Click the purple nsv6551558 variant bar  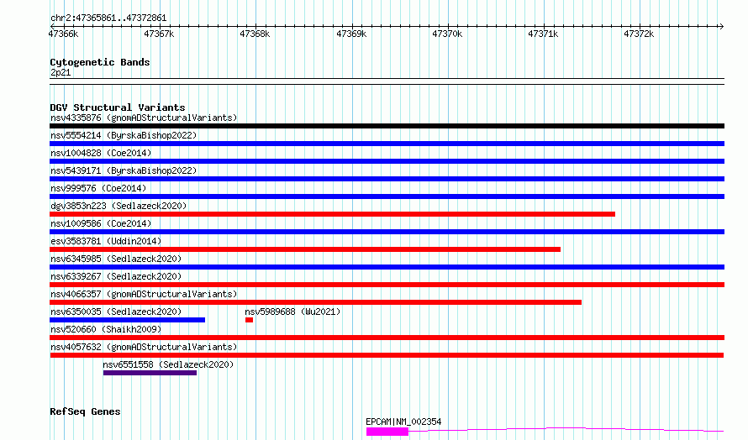[x=150, y=373]
